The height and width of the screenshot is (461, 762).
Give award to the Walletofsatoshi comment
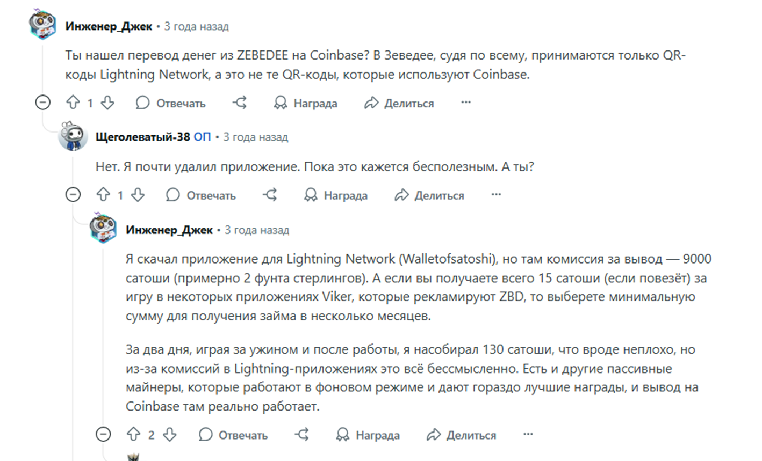(x=368, y=435)
